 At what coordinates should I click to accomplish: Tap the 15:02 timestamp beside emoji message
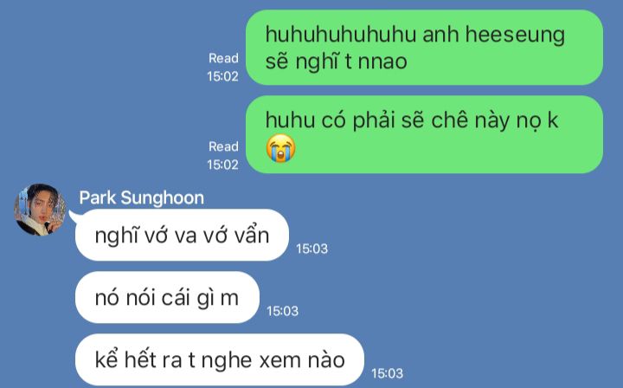click(222, 165)
